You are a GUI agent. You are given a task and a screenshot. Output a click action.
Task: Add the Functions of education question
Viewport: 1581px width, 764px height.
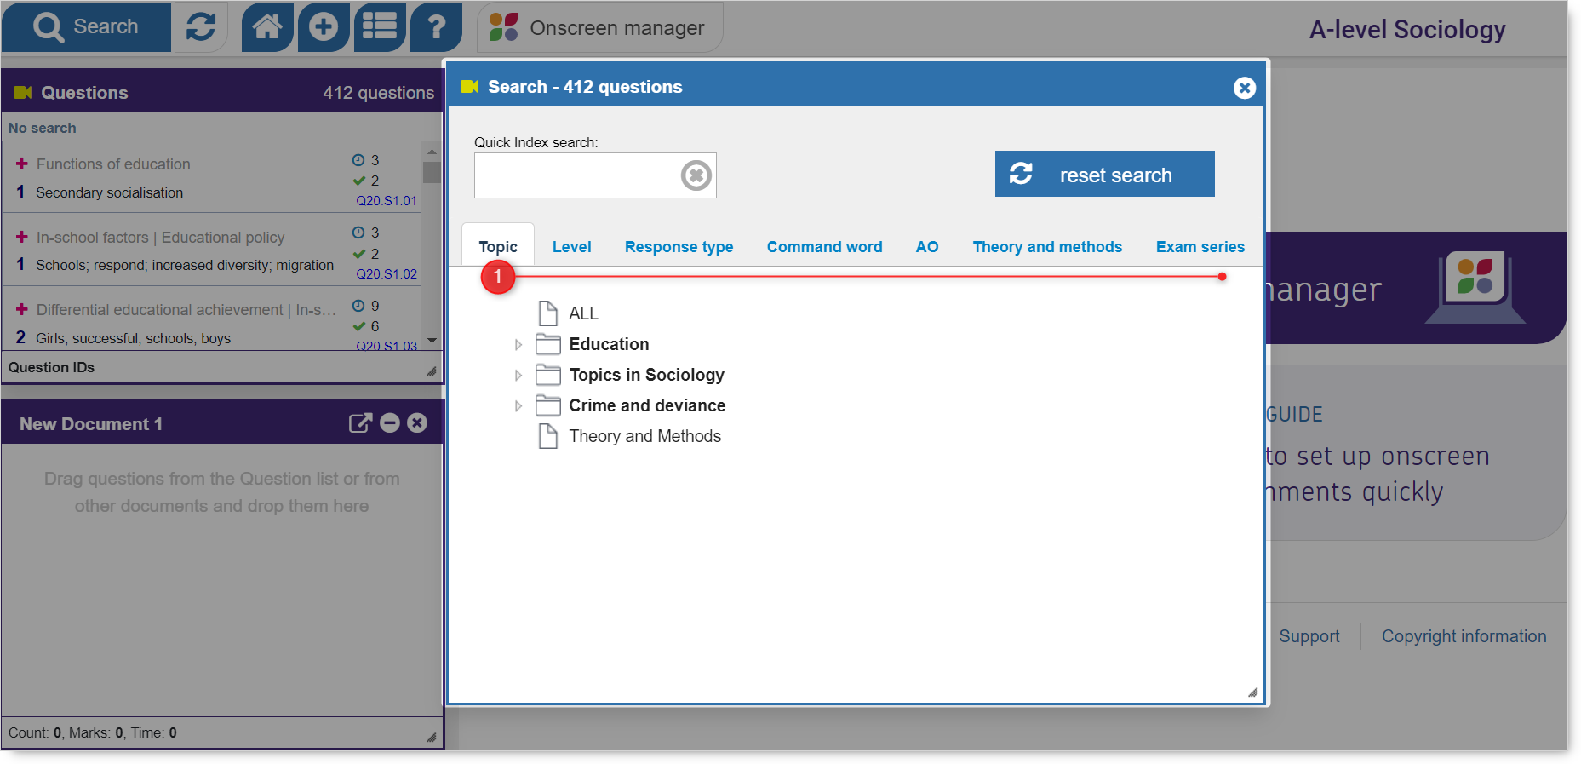coord(22,164)
